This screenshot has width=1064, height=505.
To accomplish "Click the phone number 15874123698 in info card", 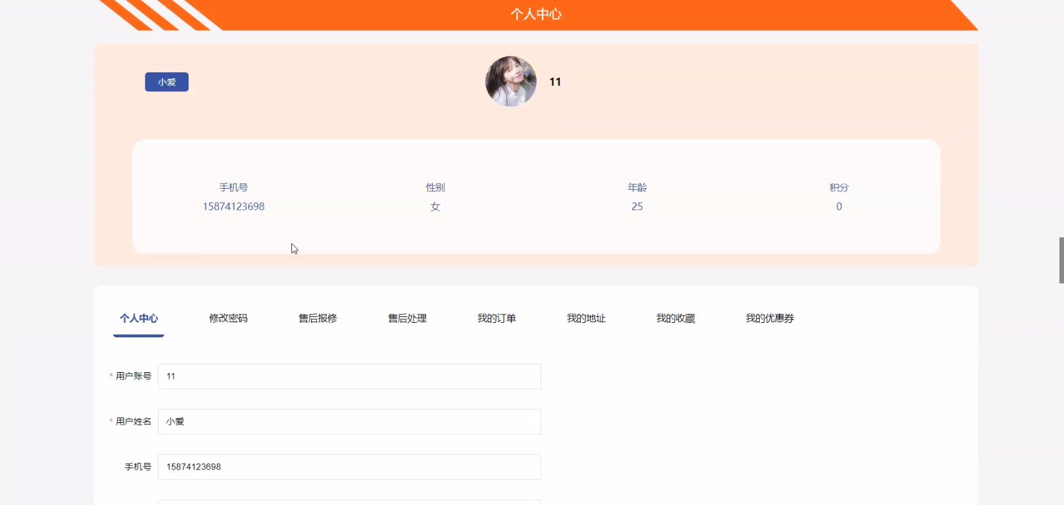I will pyautogui.click(x=233, y=206).
